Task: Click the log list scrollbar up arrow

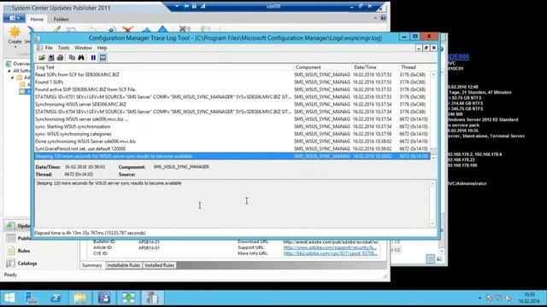Action: click(x=433, y=74)
